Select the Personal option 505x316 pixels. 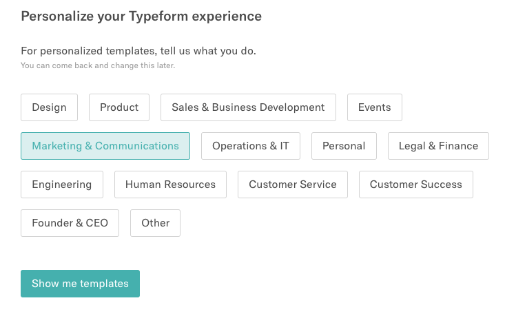pyautogui.click(x=344, y=146)
